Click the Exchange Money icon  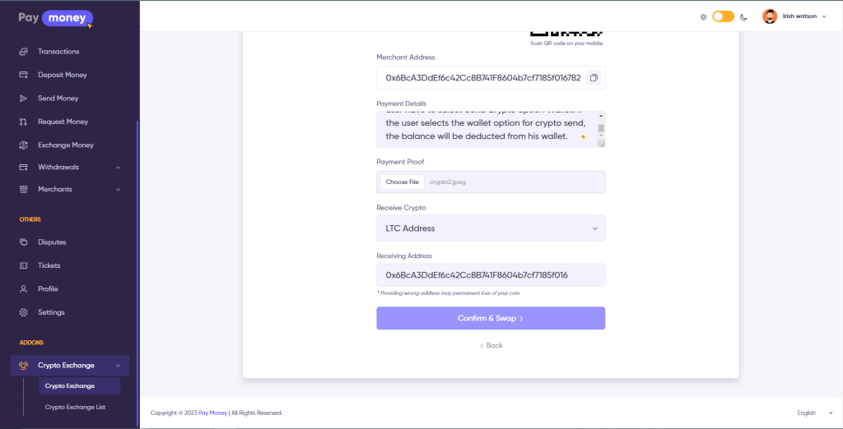click(x=23, y=145)
